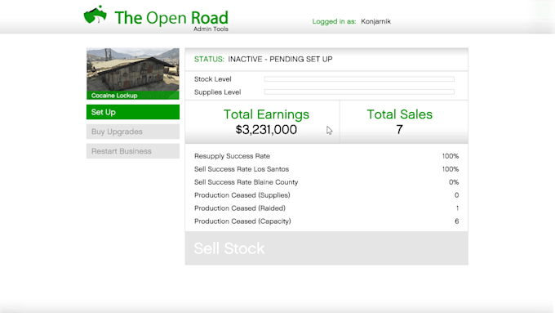555x313 pixels.
Task: Select Sell Success Rate Los Santos row
Action: [326, 169]
